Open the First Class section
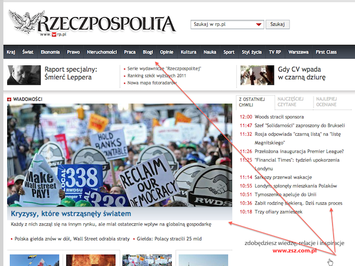This screenshot has height=266, width=355. click(x=326, y=52)
